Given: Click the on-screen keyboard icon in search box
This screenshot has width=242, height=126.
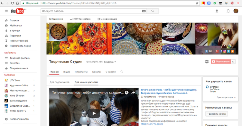Looking at the screenshot, I should 144,11.
